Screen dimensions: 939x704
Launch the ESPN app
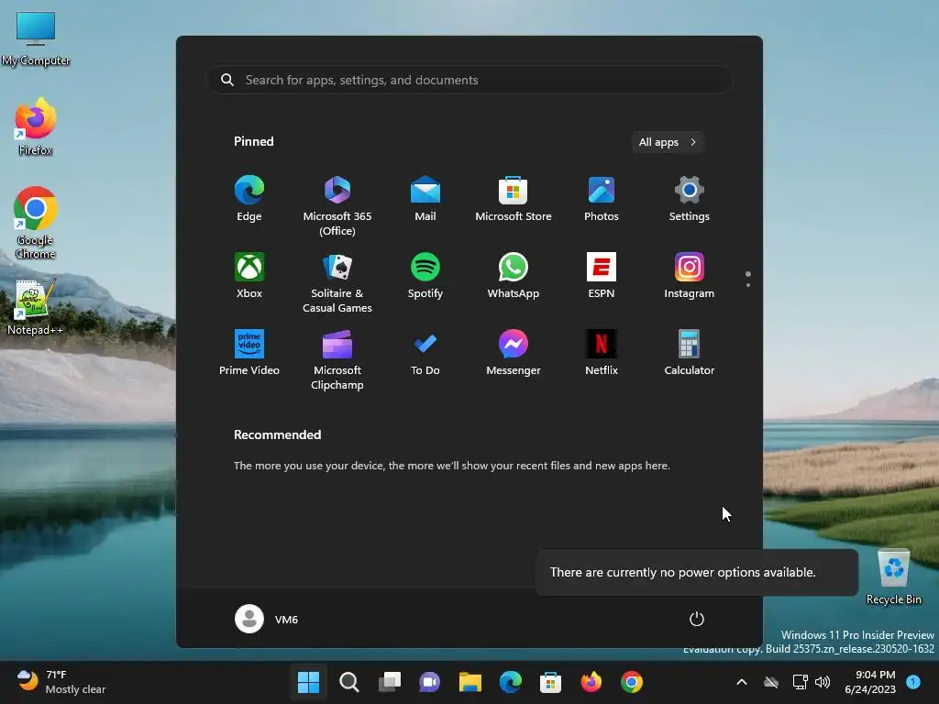602,276
